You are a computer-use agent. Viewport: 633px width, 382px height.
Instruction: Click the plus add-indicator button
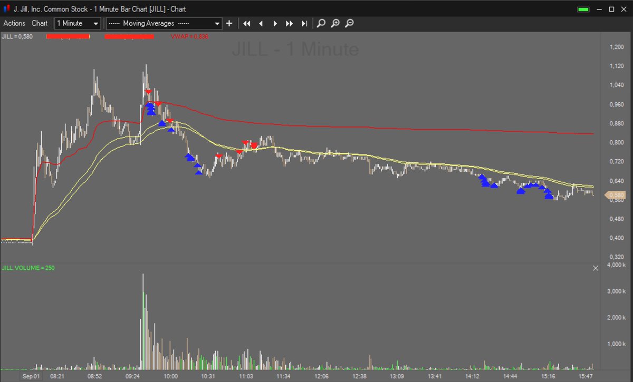pyautogui.click(x=229, y=23)
